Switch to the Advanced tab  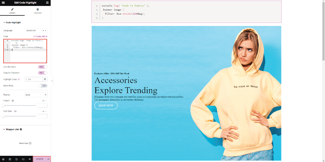tap(38, 11)
